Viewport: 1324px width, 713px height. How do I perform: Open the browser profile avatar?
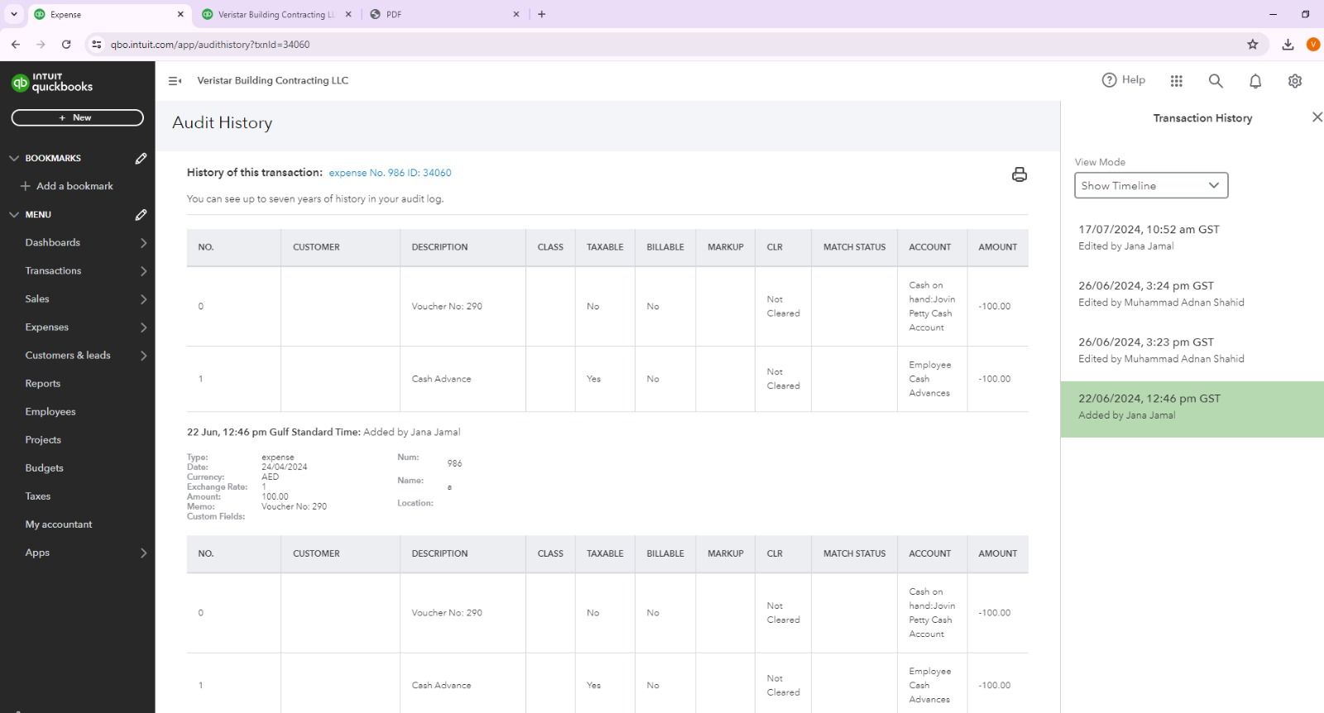(x=1313, y=45)
